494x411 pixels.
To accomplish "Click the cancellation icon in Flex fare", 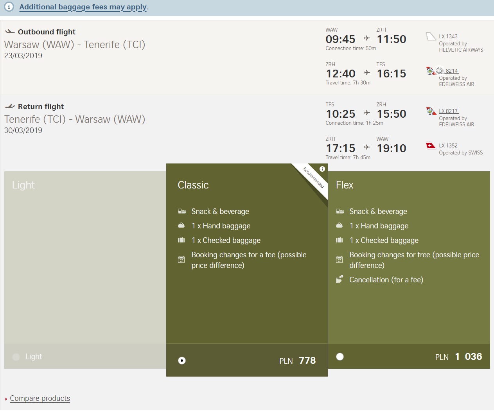I will pyautogui.click(x=340, y=280).
